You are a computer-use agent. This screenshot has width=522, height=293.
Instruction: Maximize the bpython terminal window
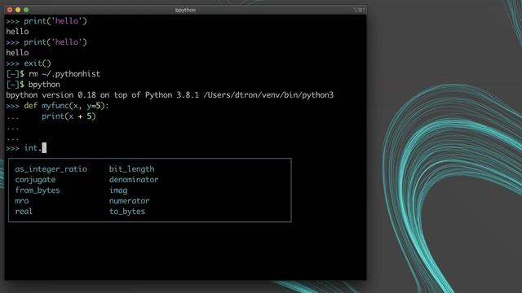(26, 10)
